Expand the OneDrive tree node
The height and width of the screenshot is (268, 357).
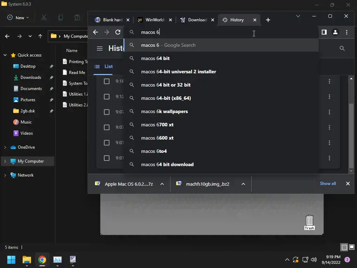click(x=5, y=147)
